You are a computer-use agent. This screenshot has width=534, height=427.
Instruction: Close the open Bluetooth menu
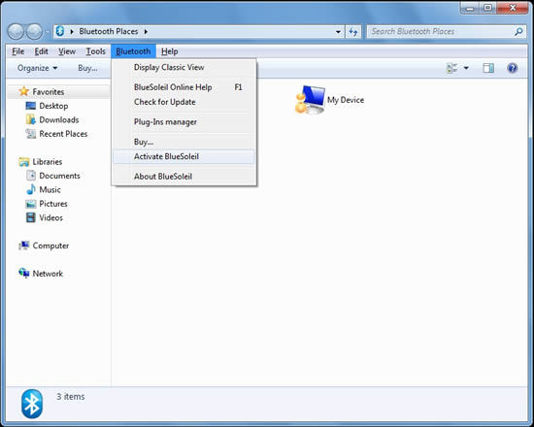pos(133,51)
